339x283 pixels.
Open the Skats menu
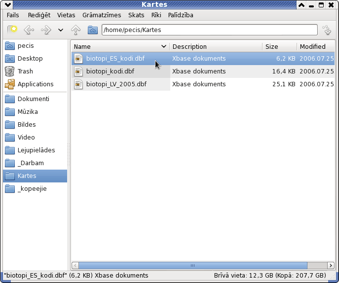point(136,15)
